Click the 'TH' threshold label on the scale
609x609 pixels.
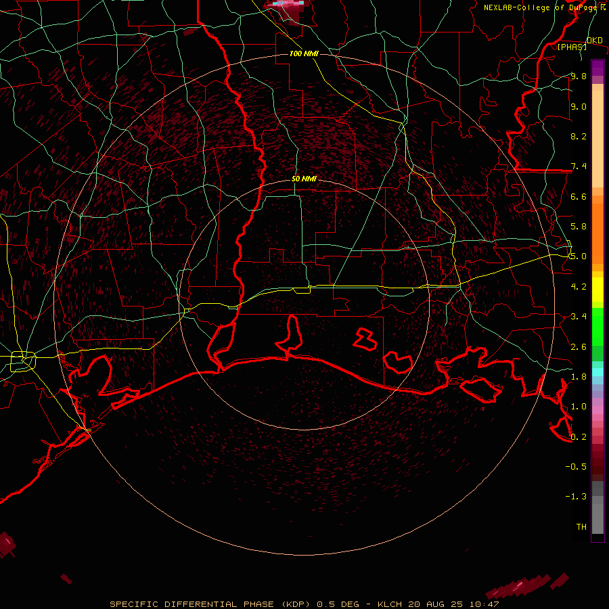click(581, 527)
